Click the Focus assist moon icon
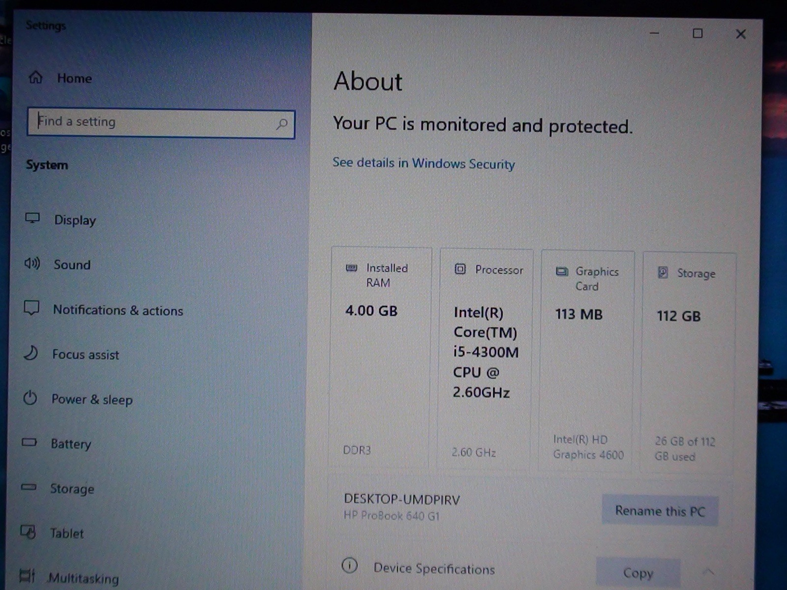This screenshot has height=590, width=787. (30, 353)
